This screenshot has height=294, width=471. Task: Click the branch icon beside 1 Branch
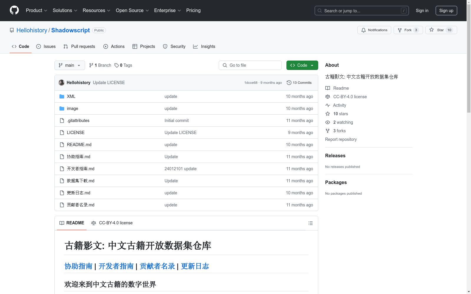[91, 65]
